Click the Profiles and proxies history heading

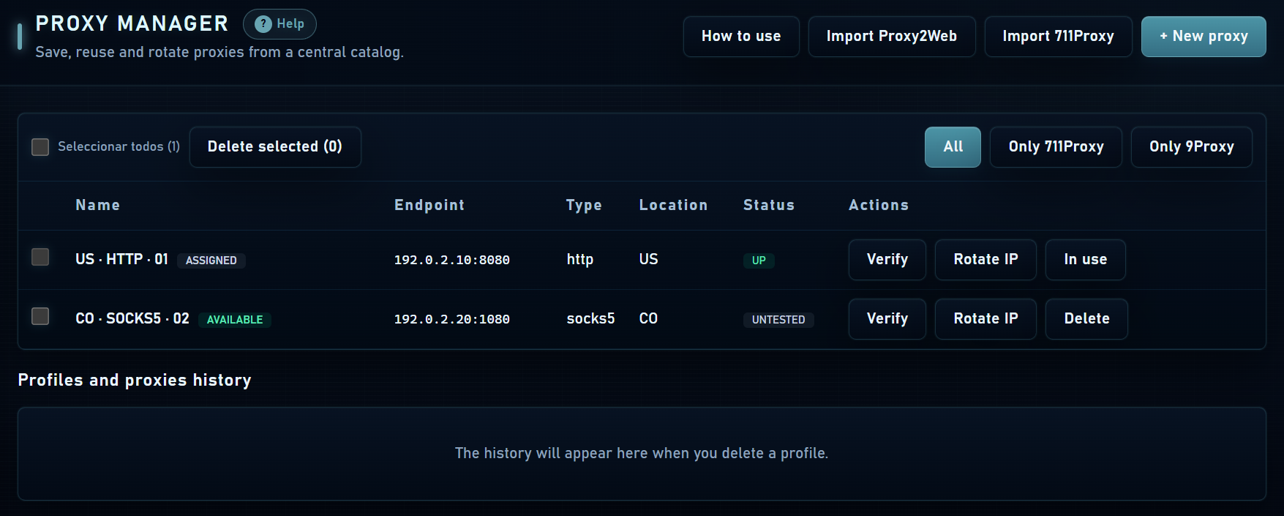tap(135, 381)
